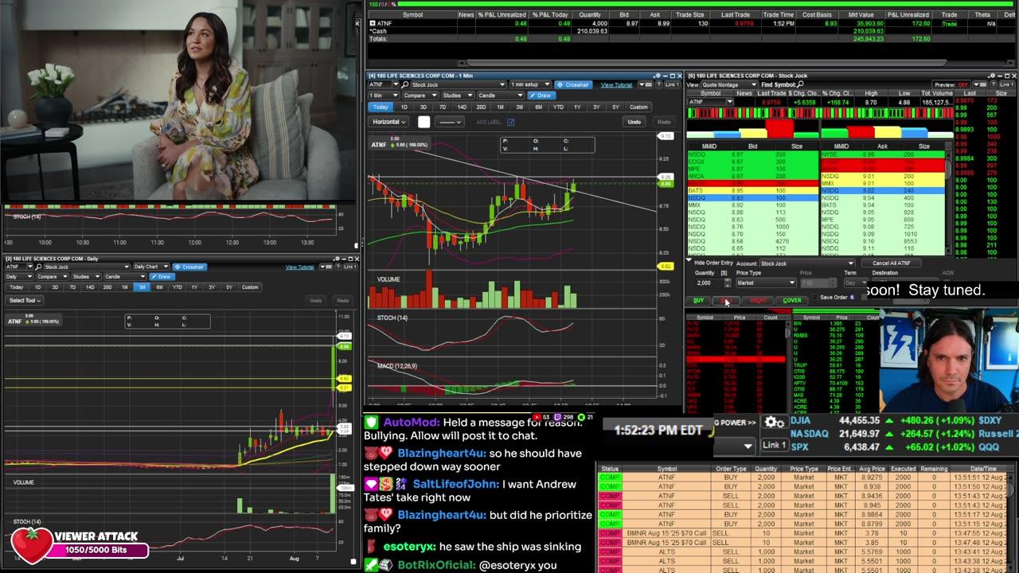Open the 1 Min interval dropdown
Viewport: 1019px width, 573px height.
[383, 95]
